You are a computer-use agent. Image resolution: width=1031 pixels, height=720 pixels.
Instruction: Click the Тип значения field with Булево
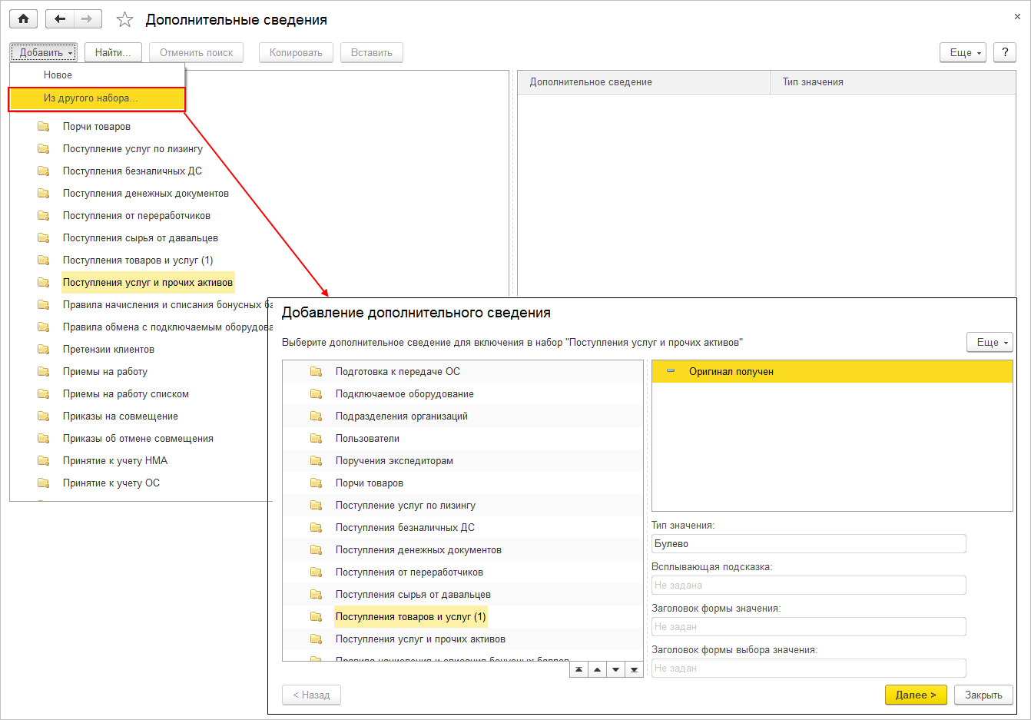(x=808, y=543)
